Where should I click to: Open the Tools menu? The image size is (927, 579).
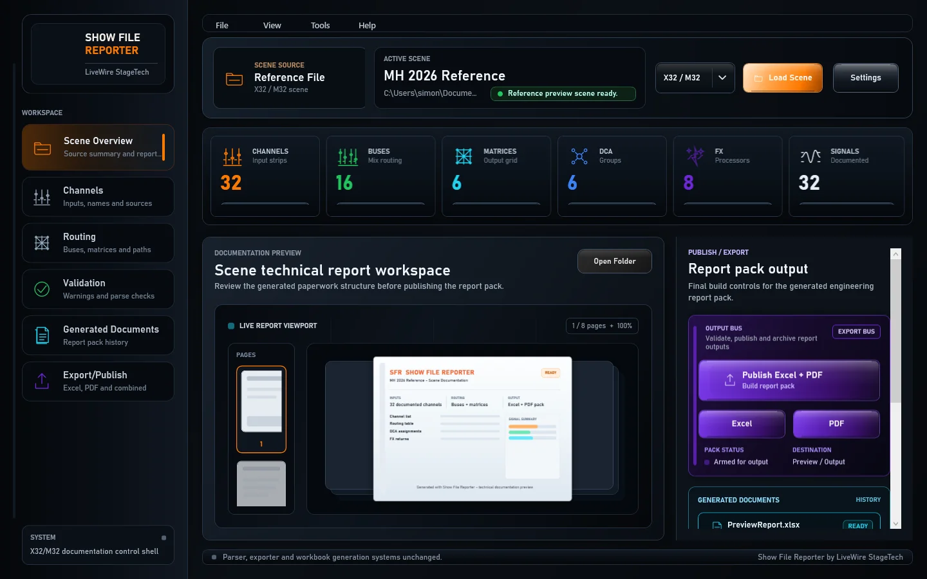321,26
